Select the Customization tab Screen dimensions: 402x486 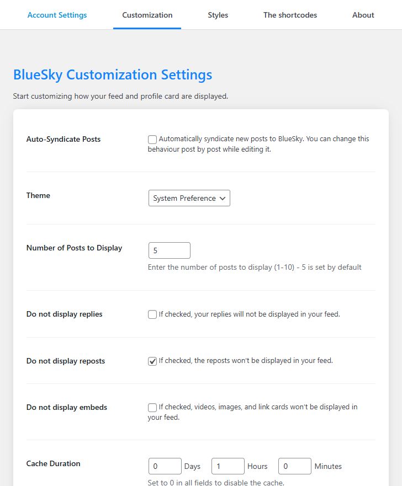[x=147, y=15]
